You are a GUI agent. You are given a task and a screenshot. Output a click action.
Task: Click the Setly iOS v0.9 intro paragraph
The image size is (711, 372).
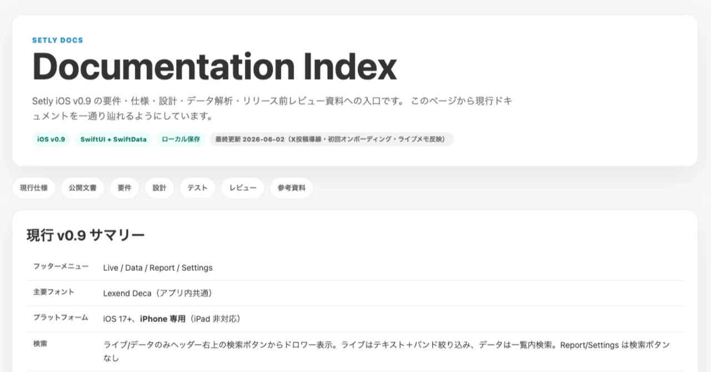click(272, 109)
